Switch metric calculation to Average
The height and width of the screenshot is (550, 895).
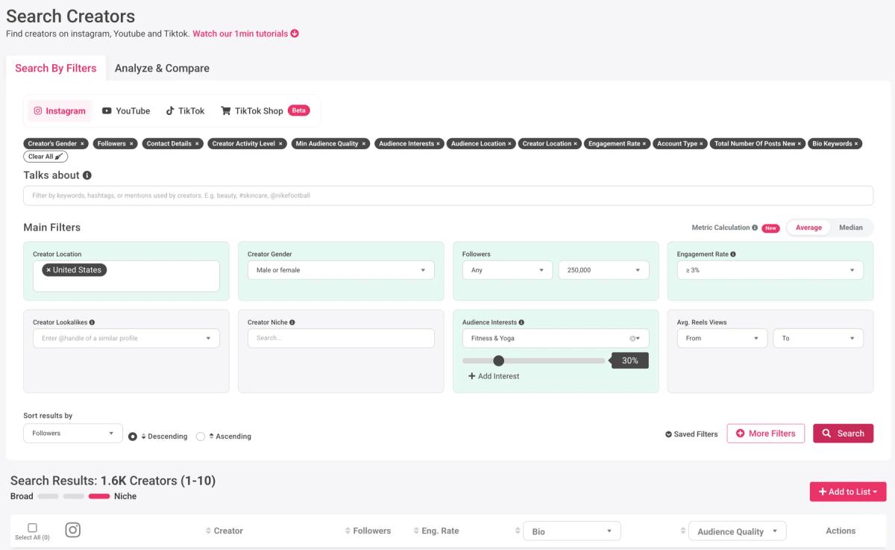(x=808, y=228)
